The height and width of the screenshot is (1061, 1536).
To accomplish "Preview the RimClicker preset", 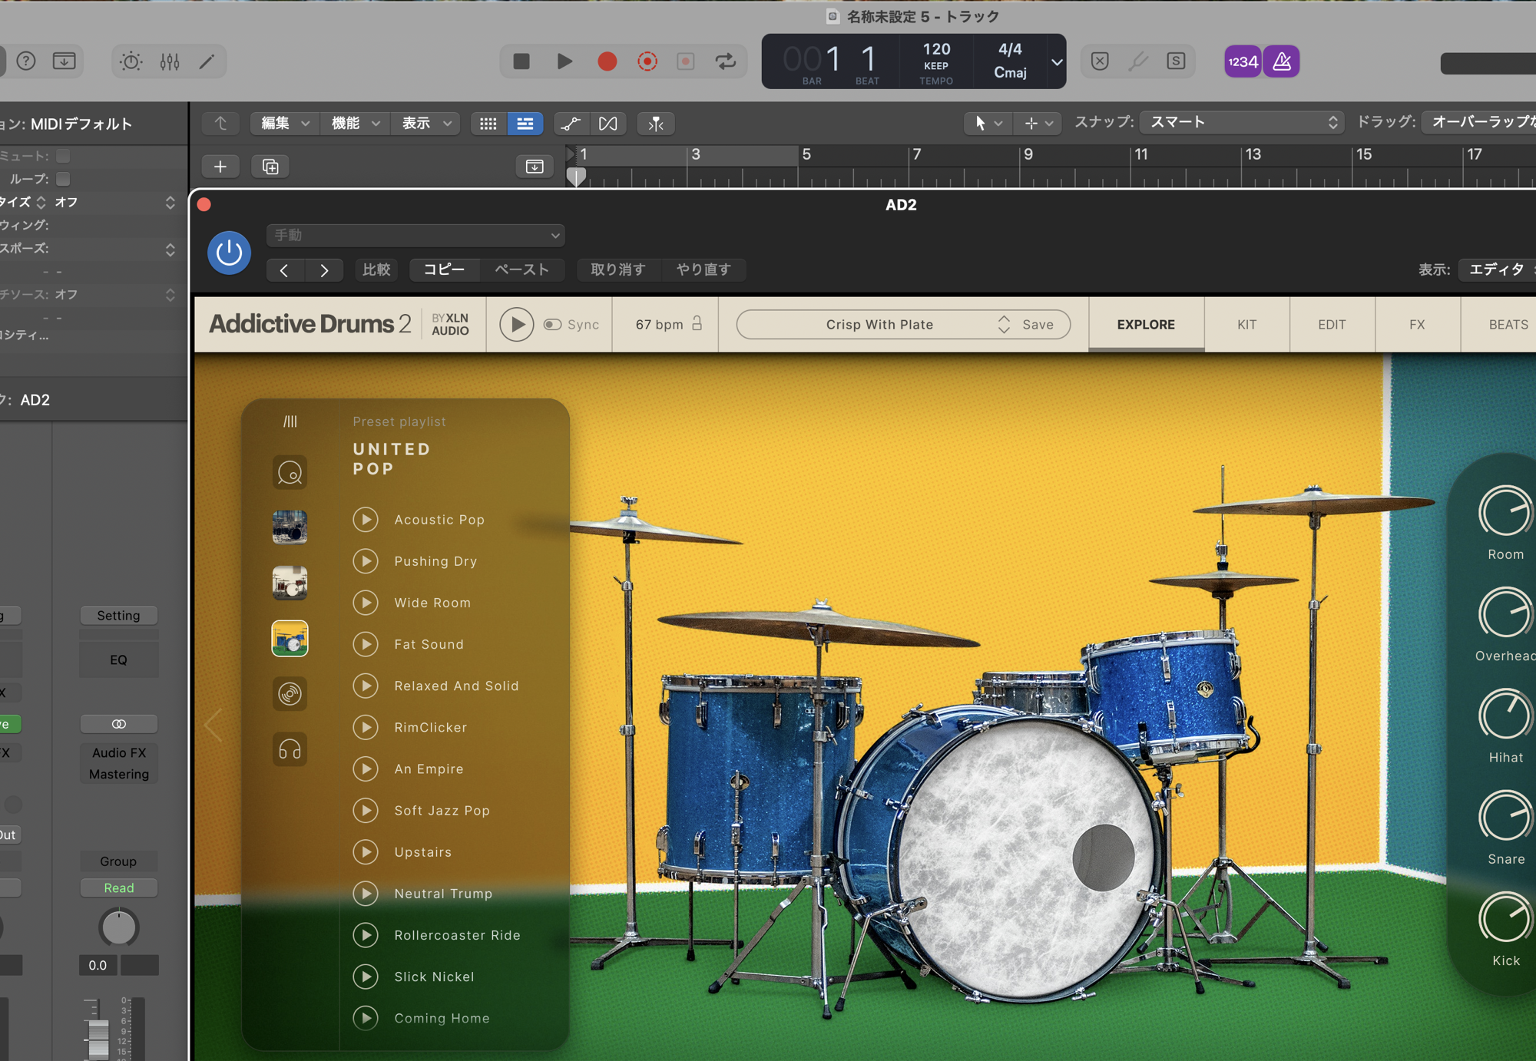I will (x=366, y=728).
